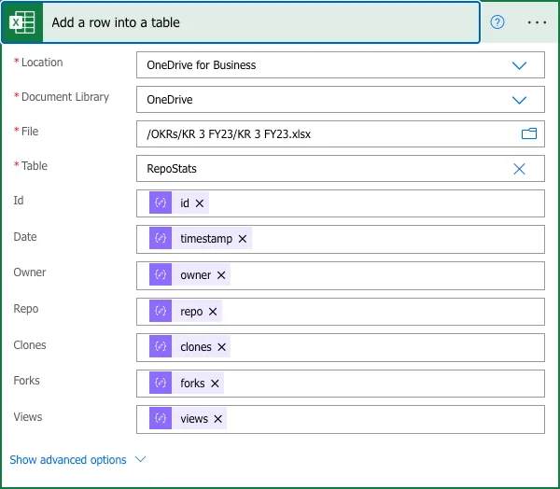
Task: Open the three-dot more options menu
Action: pos(537,22)
